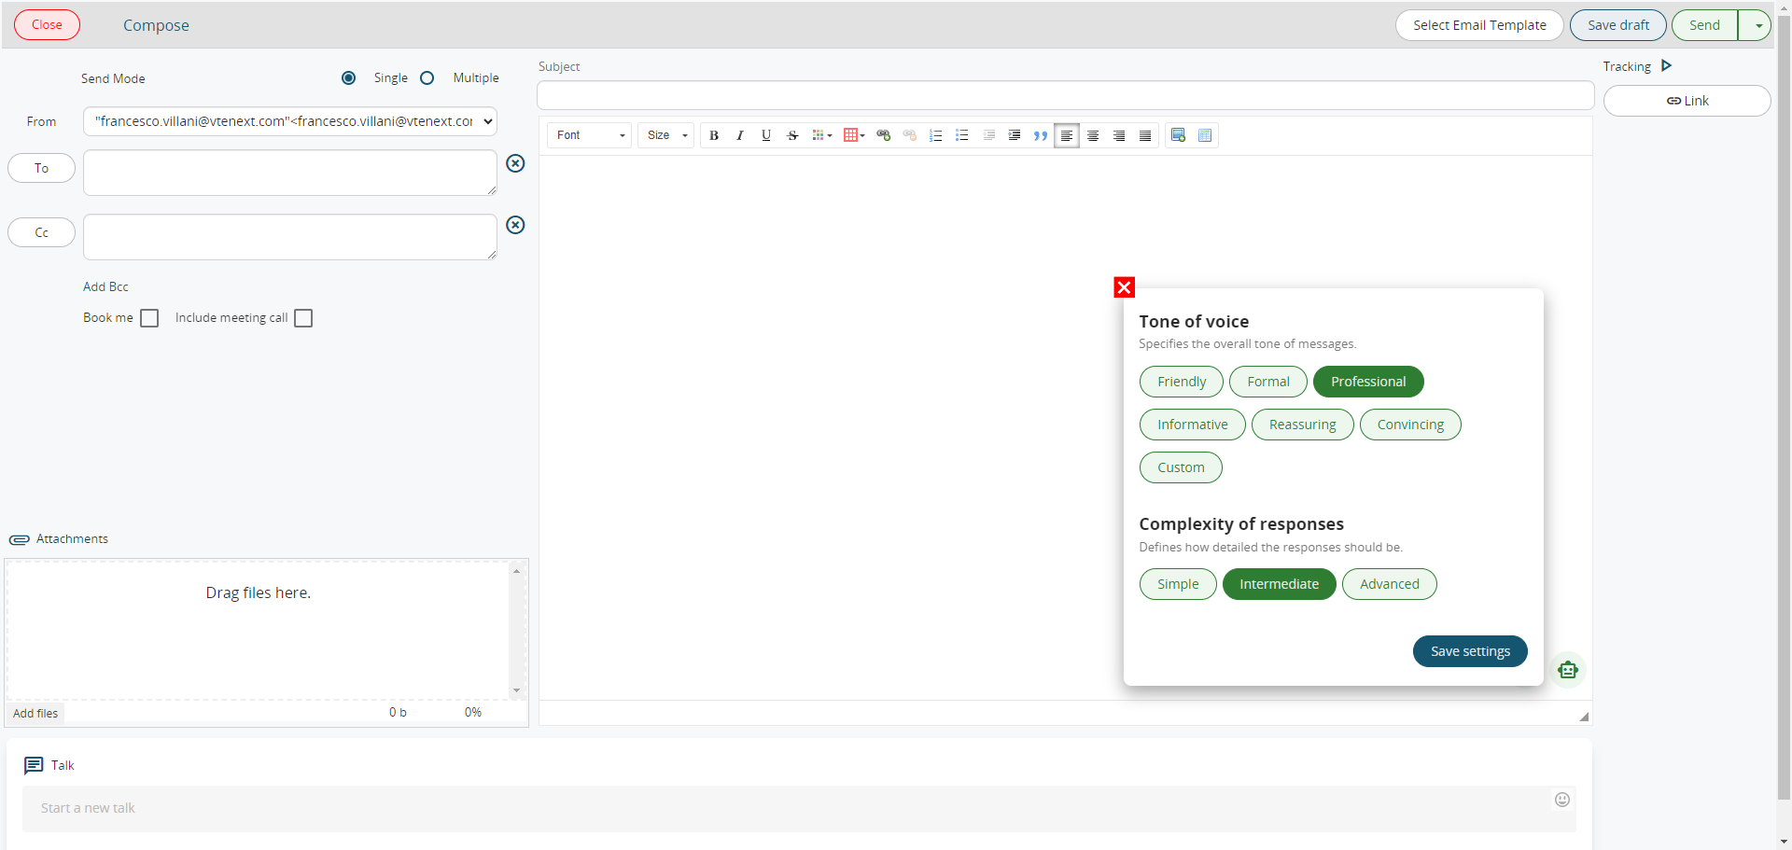The image size is (1792, 850).
Task: Send the email
Action: click(x=1704, y=25)
